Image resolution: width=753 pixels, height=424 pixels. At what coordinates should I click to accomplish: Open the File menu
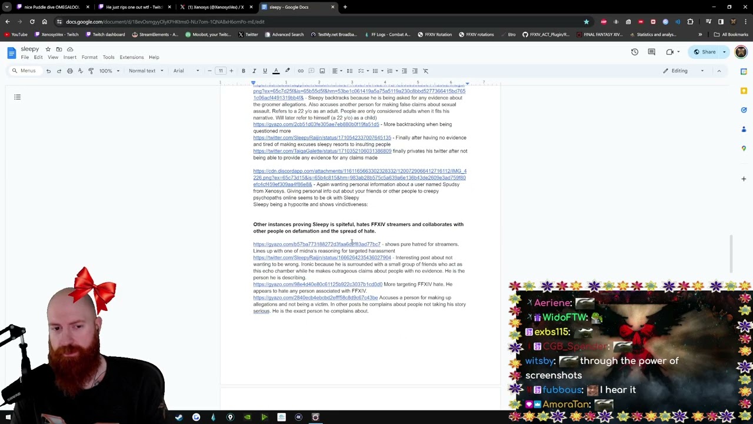(x=25, y=57)
